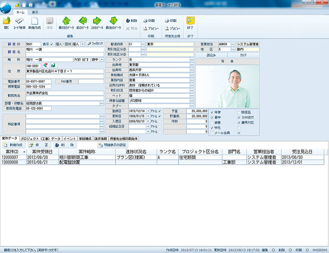Viewport: 329px width, 253px height.
Task: Switch to the 表示 ribbon tab
Action: [x=35, y=12]
